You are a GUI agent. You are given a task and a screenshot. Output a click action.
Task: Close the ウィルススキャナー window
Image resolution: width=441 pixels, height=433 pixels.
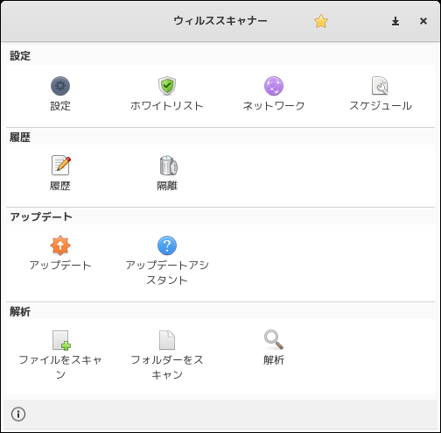coord(423,21)
